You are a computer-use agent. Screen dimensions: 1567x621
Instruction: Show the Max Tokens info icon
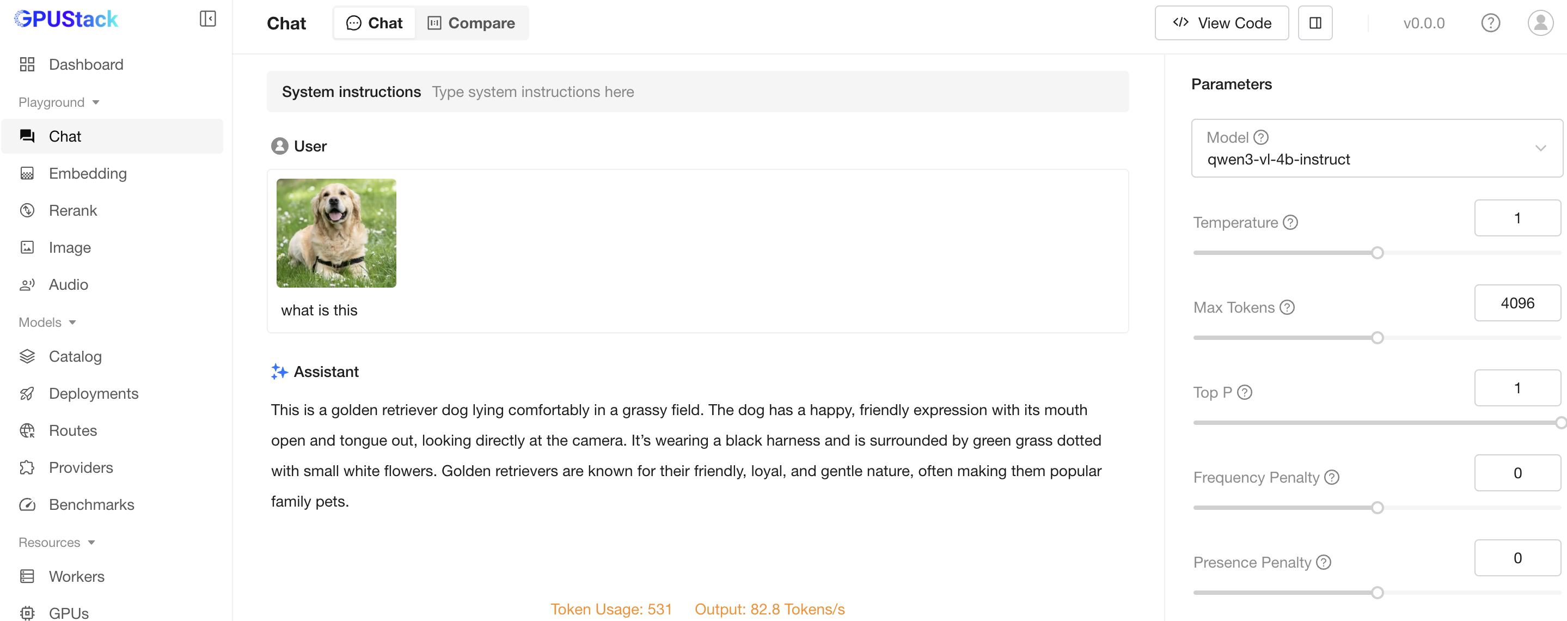(x=1287, y=307)
